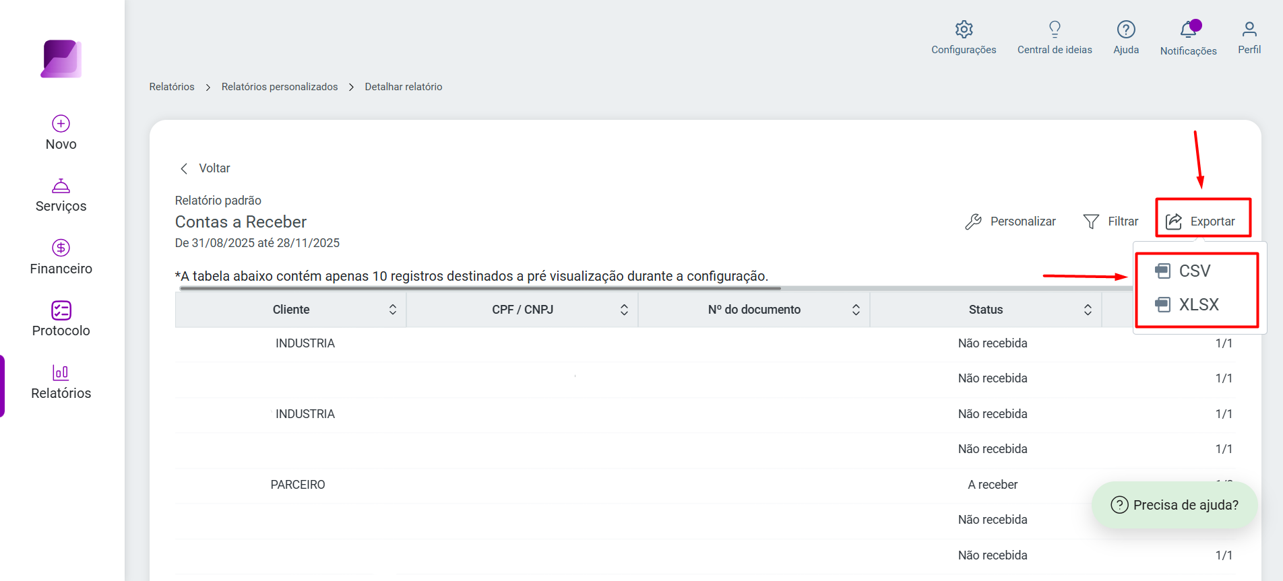Click the Filtrar funnel icon
1283x581 pixels.
(x=1091, y=221)
